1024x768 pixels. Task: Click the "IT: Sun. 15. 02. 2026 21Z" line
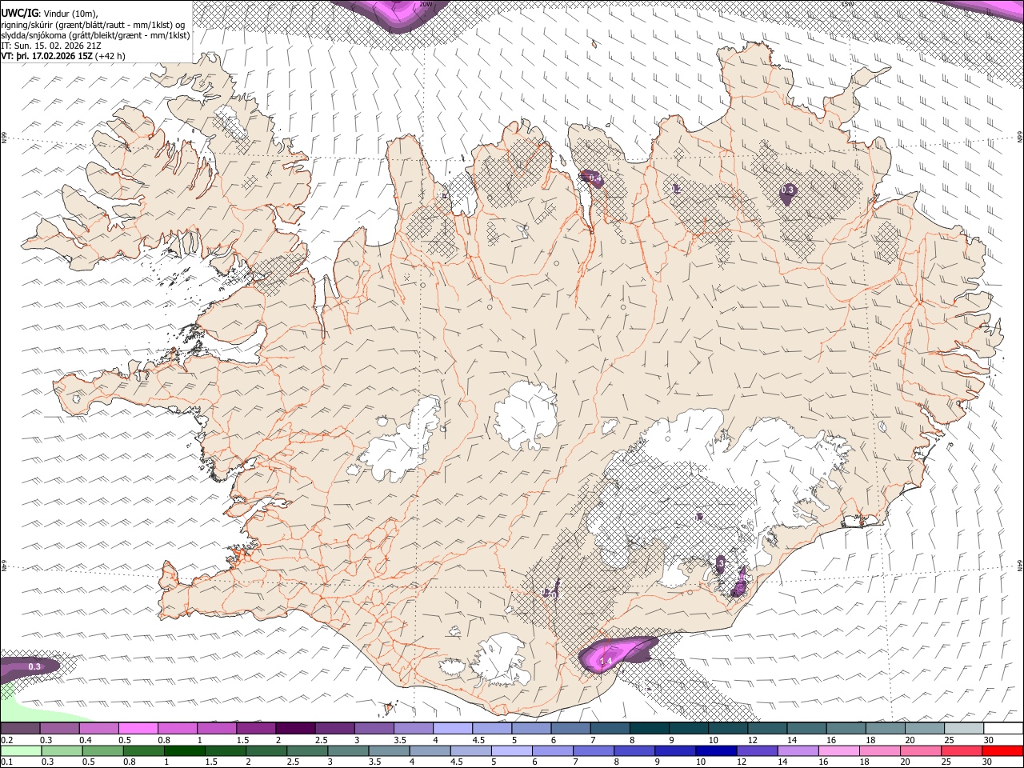tap(51, 46)
